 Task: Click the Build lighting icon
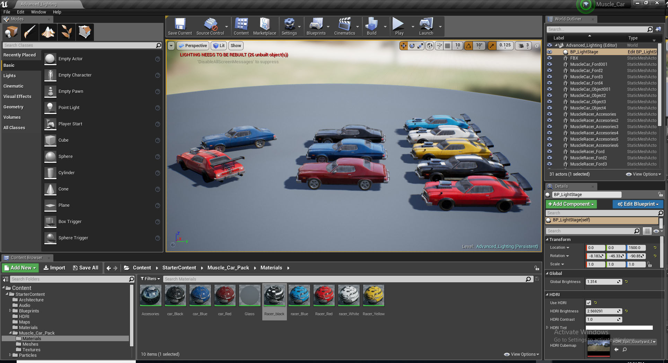(x=371, y=27)
